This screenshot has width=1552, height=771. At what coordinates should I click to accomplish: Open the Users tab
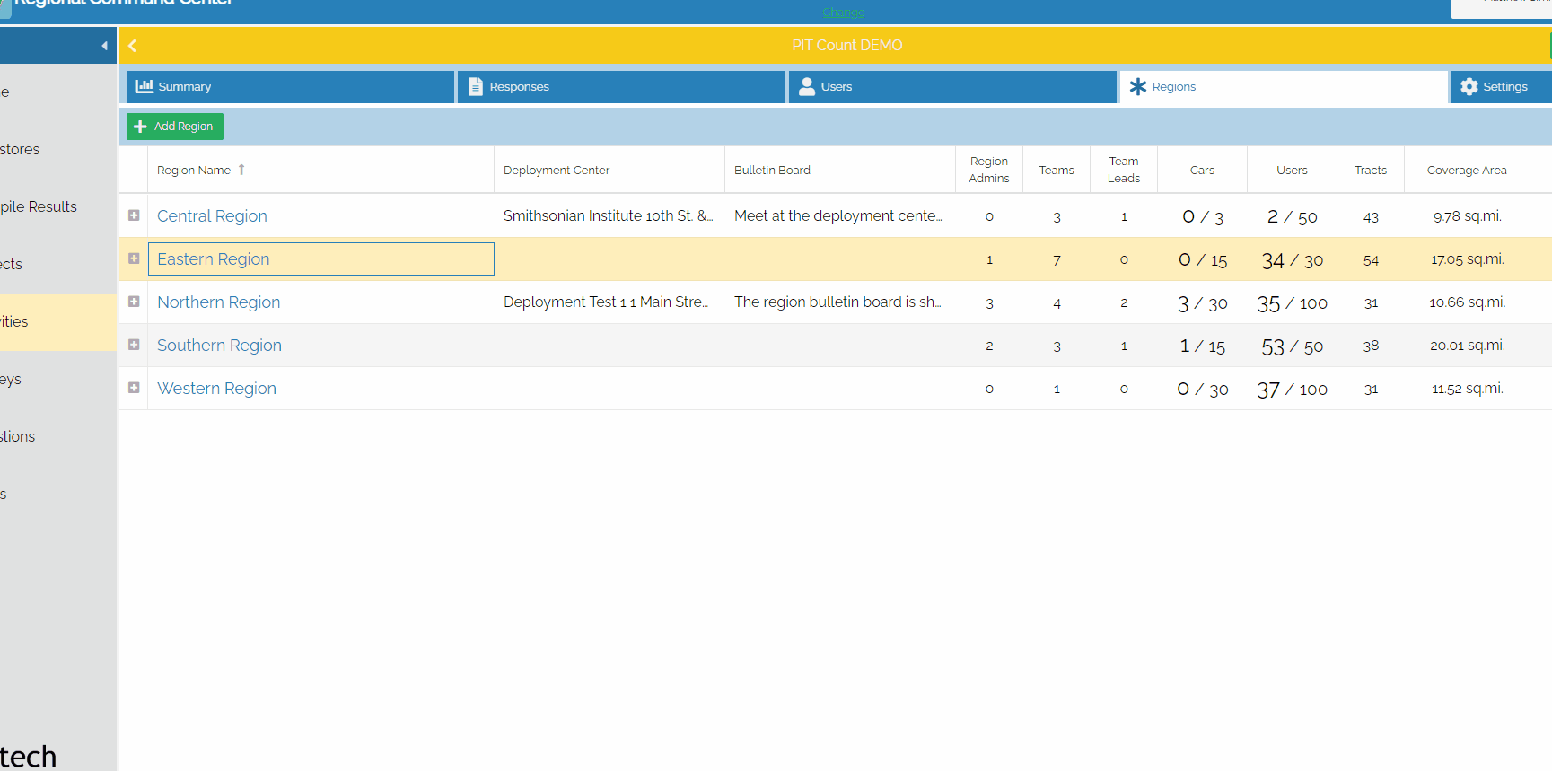[x=951, y=86]
